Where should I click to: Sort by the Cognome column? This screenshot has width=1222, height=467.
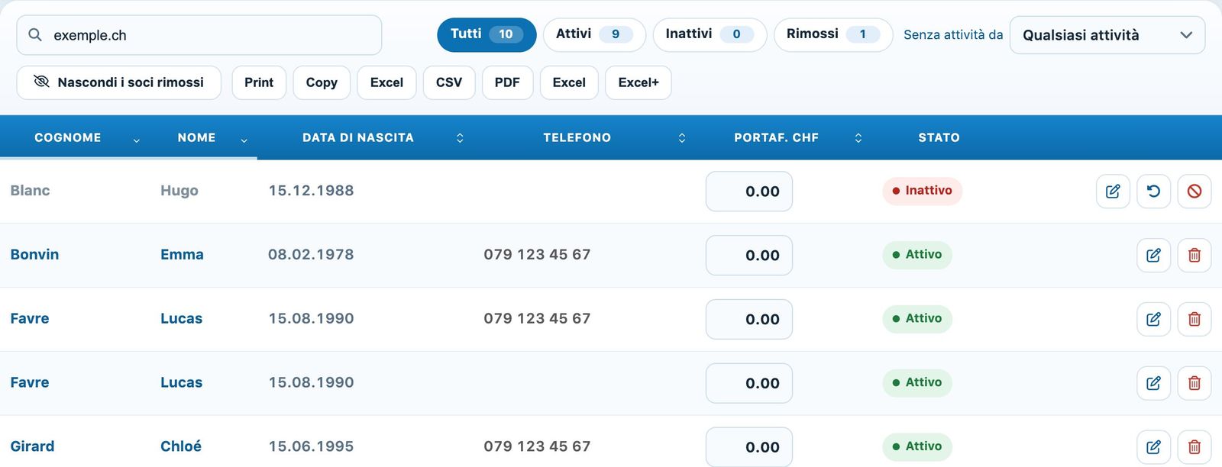[75, 137]
